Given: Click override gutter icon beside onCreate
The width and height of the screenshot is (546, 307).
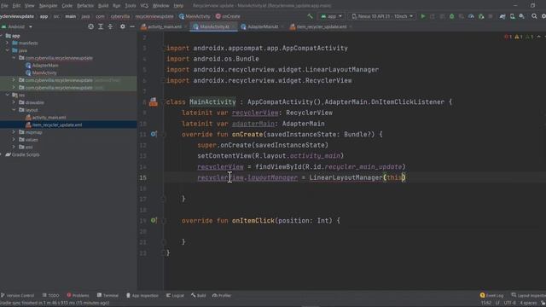Looking at the screenshot, I should [154, 134].
